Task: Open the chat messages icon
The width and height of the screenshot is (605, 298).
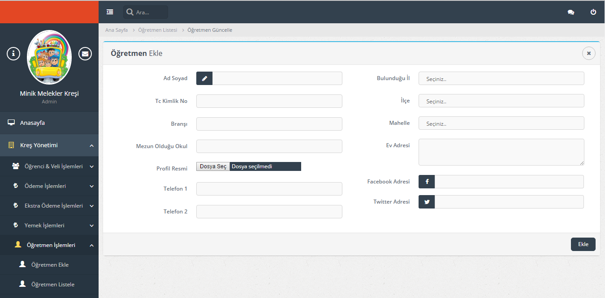Action: (x=570, y=12)
